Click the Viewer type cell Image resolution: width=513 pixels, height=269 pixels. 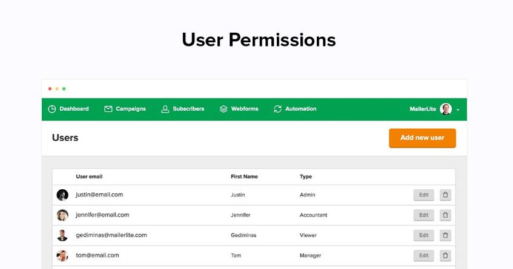click(x=308, y=235)
